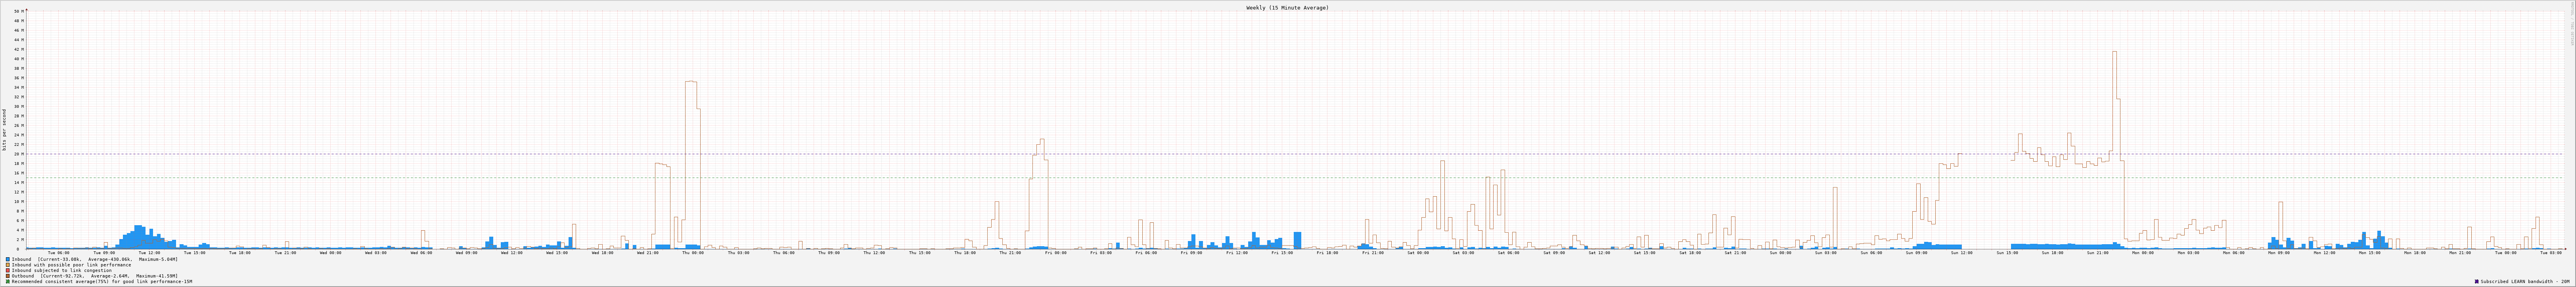2576x287 pixels.
Task: Select the Fri 00:00 time label
Action: tap(1055, 253)
